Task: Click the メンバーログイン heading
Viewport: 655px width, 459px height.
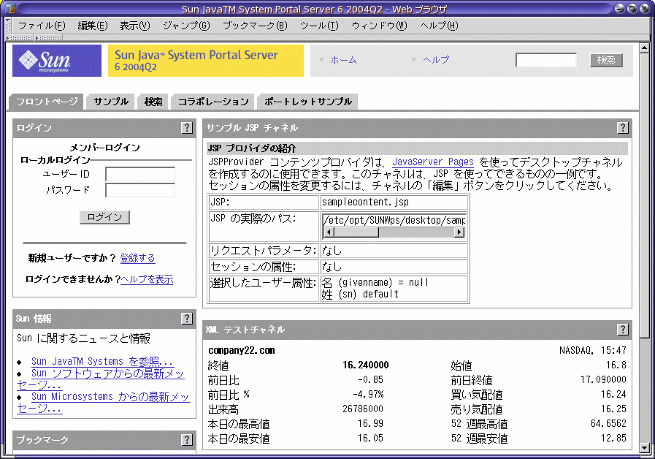Action: [x=104, y=148]
